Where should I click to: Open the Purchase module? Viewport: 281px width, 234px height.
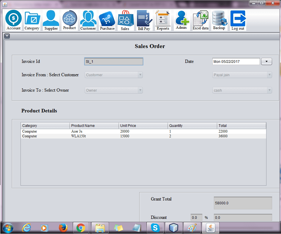tap(107, 20)
